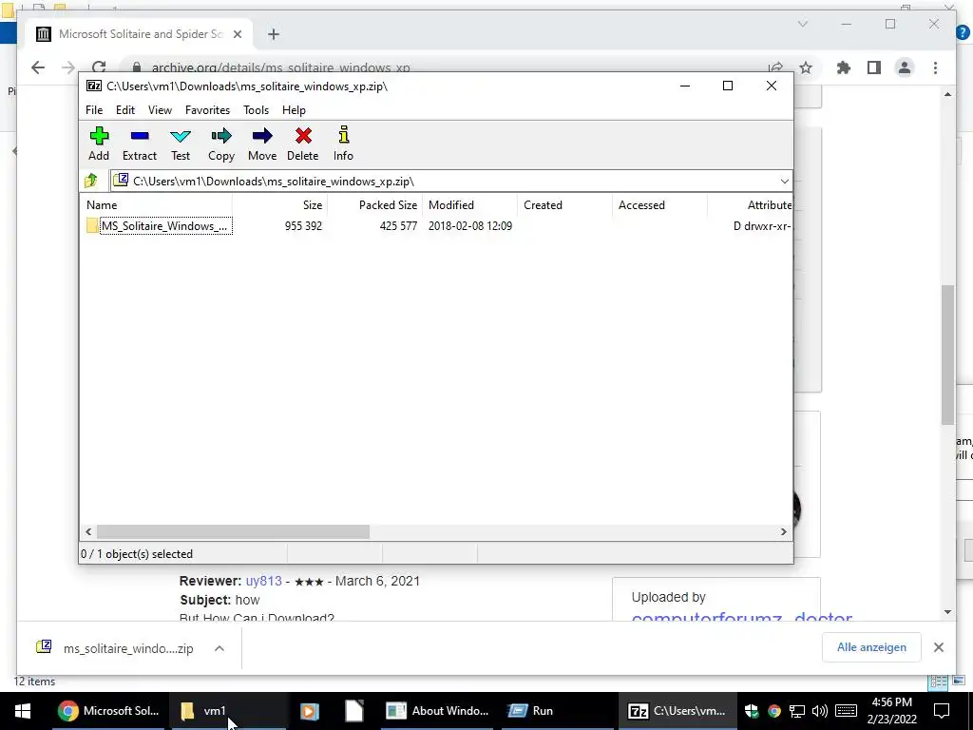
Task: Open the Favorites menu
Action: pos(207,110)
